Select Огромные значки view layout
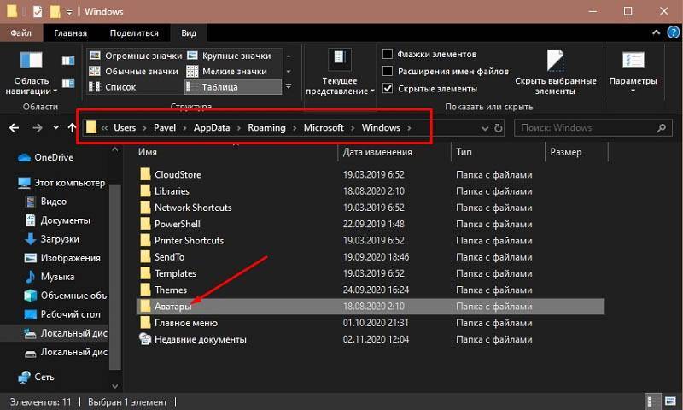This screenshot has width=683, height=410. point(136,56)
